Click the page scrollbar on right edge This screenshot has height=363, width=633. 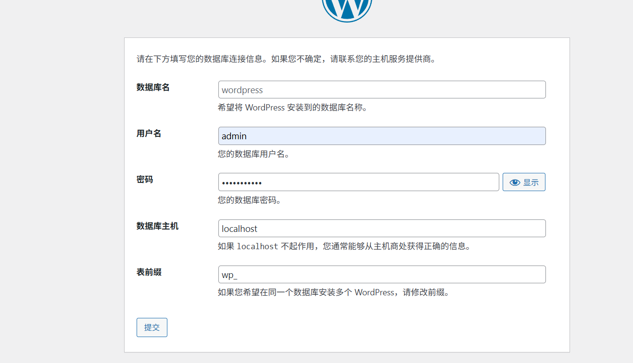pyautogui.click(x=630, y=181)
